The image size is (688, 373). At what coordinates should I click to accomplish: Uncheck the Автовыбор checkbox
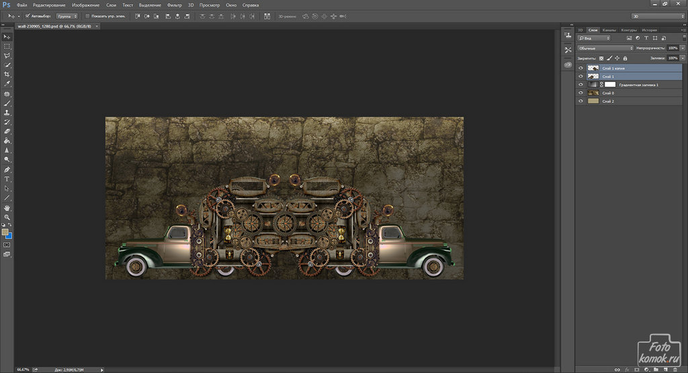click(x=27, y=15)
